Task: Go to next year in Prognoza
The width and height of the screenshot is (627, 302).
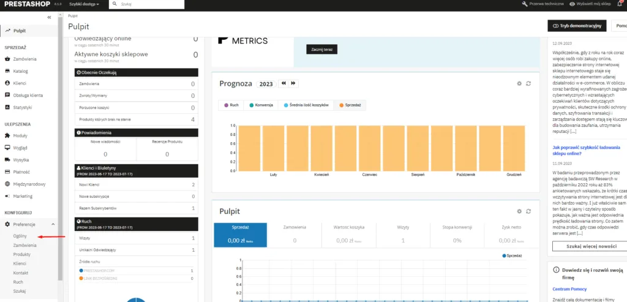Action: (294, 83)
